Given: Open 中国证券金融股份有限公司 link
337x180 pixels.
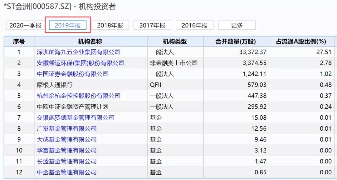Looking at the screenshot, I should 73,74.
